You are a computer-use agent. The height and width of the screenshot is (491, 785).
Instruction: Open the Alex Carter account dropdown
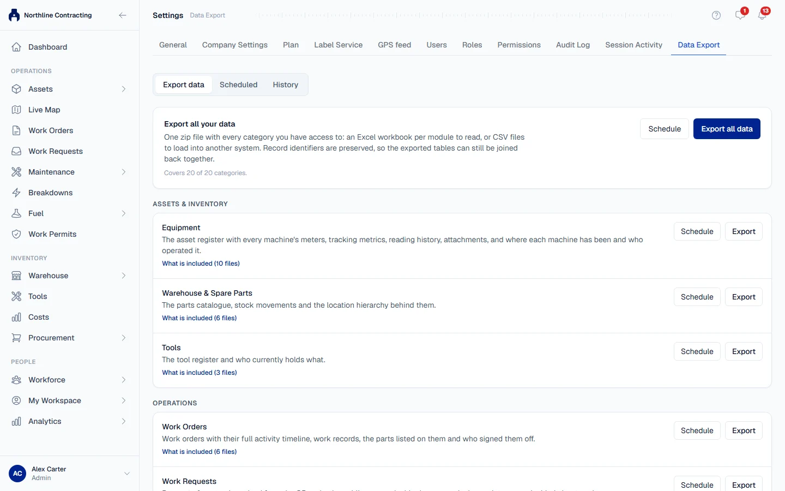coord(127,474)
